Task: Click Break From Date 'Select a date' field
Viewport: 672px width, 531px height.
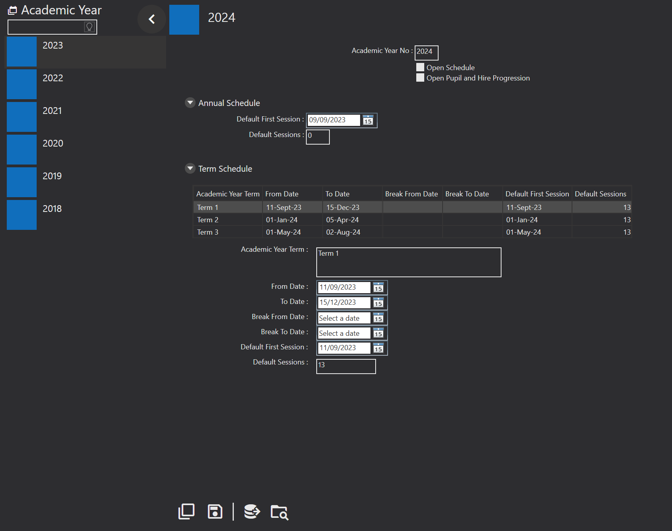Action: click(344, 318)
